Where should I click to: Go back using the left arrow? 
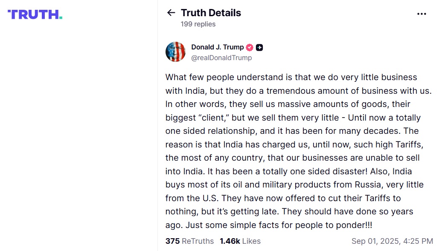(171, 13)
